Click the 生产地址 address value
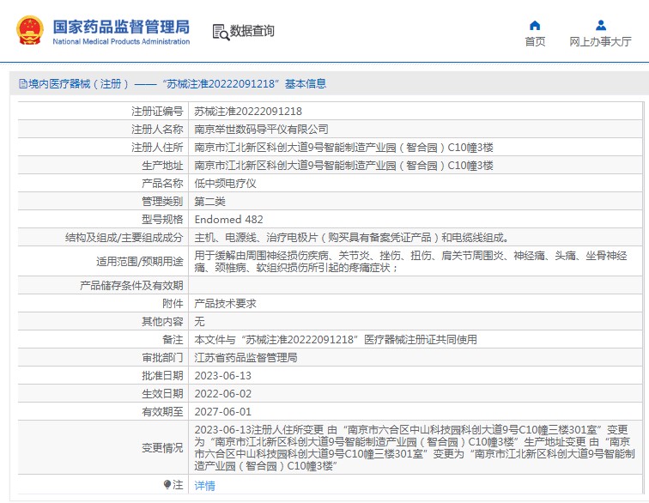Image resolution: width=649 pixels, height=503 pixels. click(343, 166)
